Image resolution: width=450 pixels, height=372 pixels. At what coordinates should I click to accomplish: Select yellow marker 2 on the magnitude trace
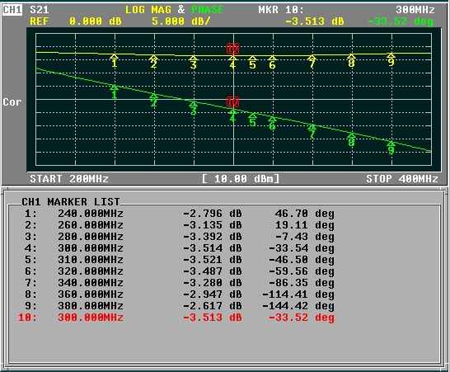[154, 62]
